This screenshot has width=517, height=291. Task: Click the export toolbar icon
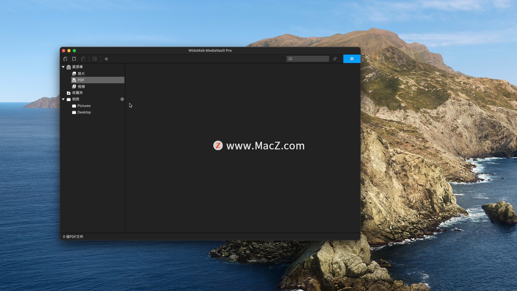(95, 59)
